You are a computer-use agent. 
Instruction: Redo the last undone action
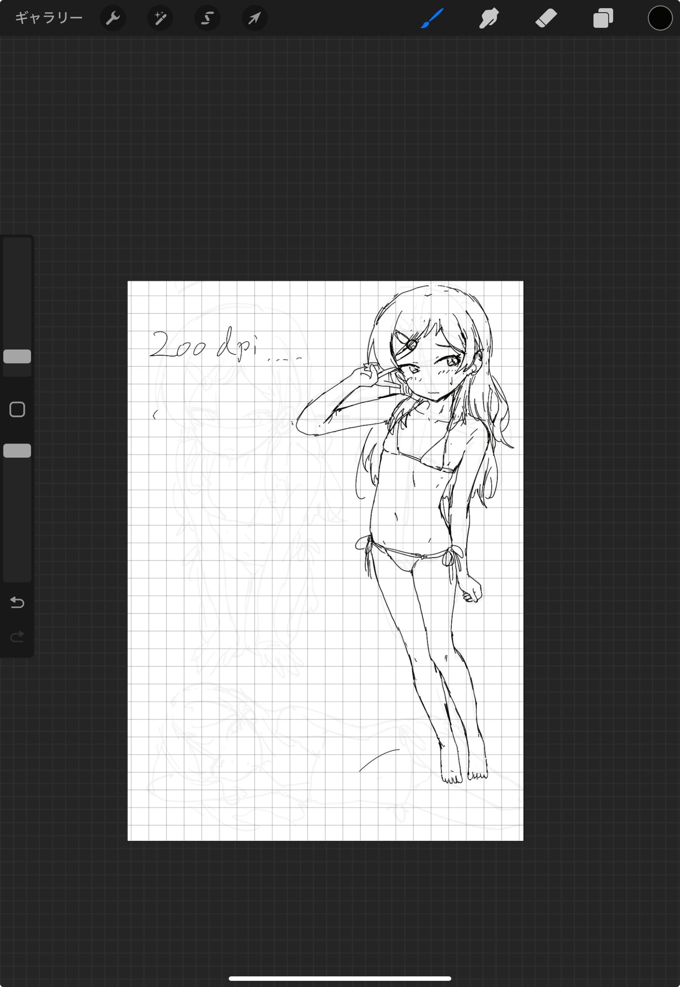(x=17, y=637)
